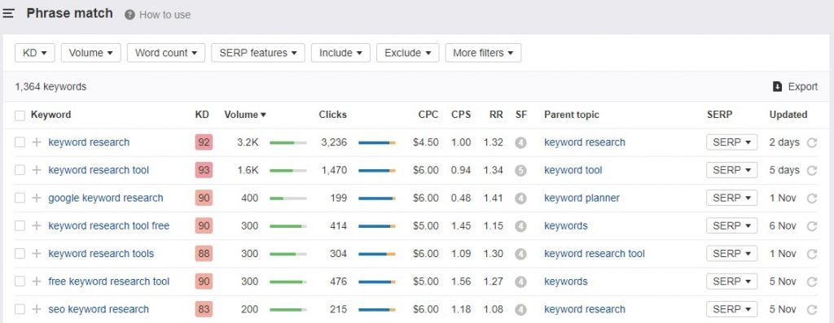This screenshot has height=323, width=834.
Task: Add keyword research tools using plus icon
Action: click(x=36, y=253)
